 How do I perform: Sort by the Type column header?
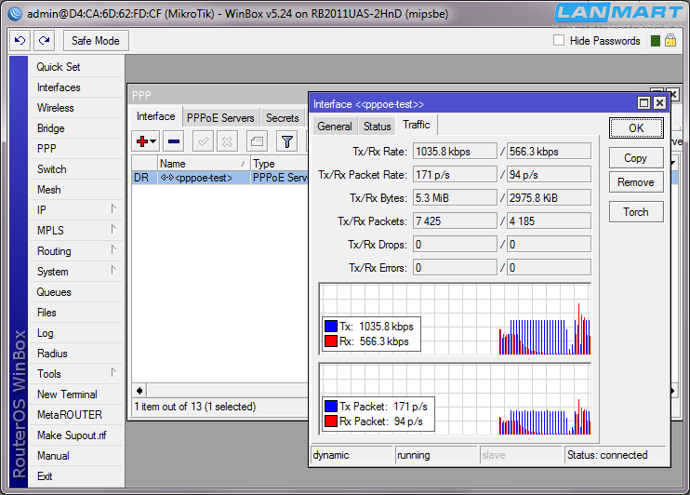pos(279,164)
